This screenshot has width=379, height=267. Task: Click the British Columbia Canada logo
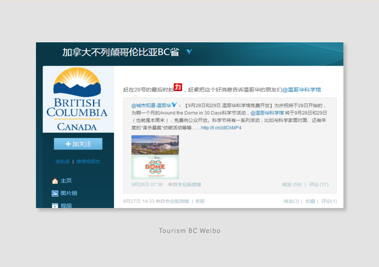[x=78, y=99]
